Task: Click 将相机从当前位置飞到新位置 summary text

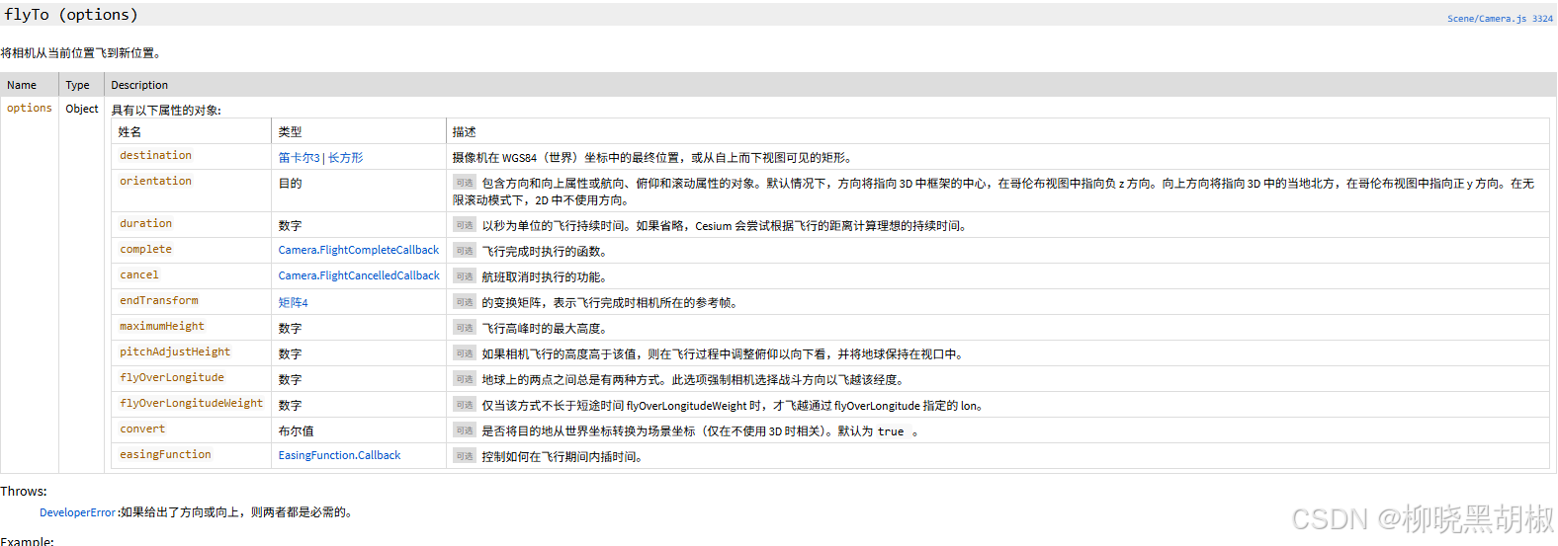Action: (x=80, y=53)
